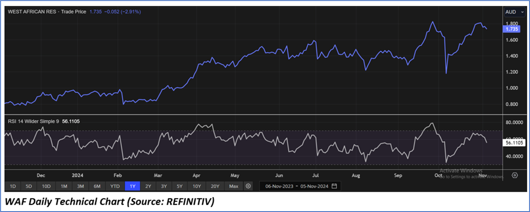Screen dimensions: 530x212
Task: Open chart settings icon at bottom right
Action: tap(514, 175)
